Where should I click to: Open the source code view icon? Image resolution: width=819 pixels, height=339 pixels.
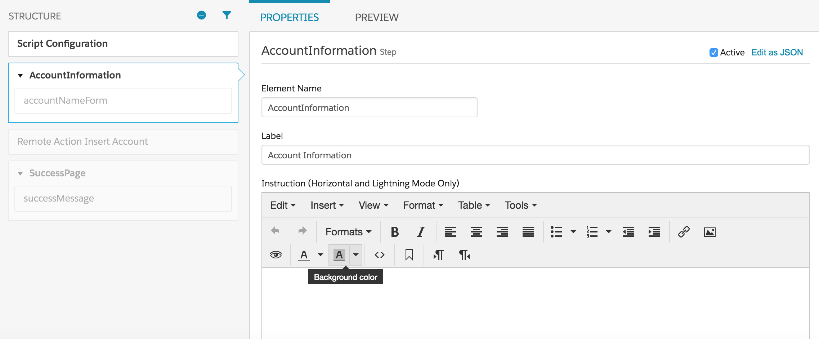[379, 255]
